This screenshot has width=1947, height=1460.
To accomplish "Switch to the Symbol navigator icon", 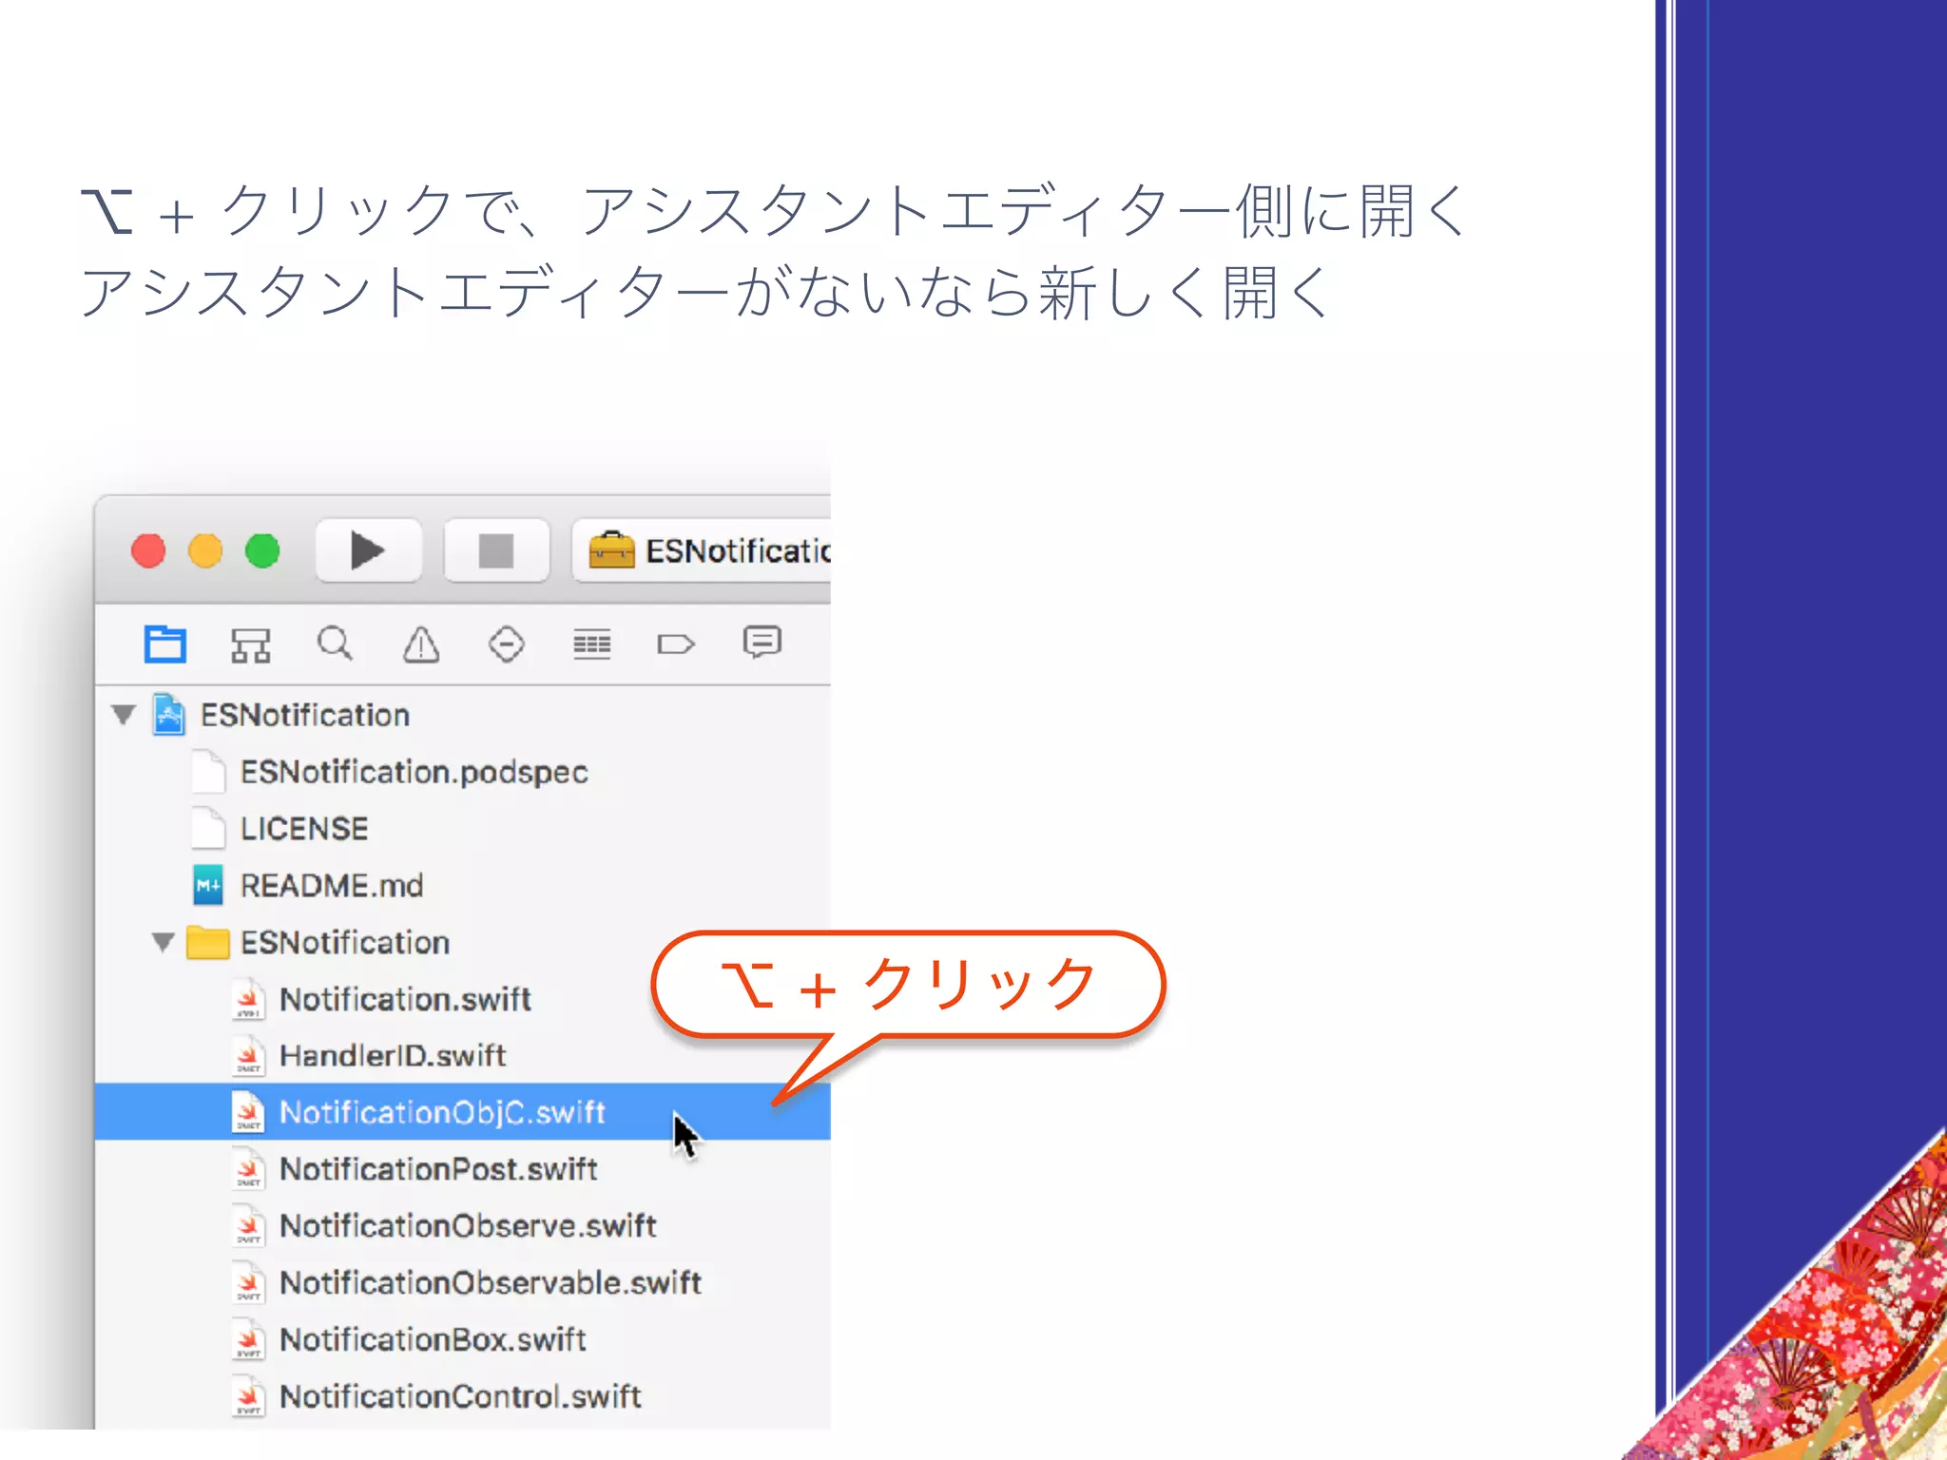I will (x=250, y=644).
